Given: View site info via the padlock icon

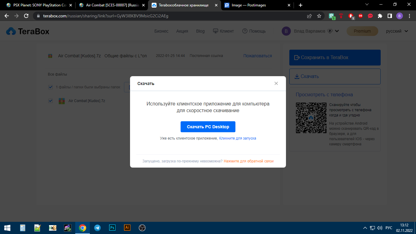Looking at the screenshot, I should tap(38, 16).
